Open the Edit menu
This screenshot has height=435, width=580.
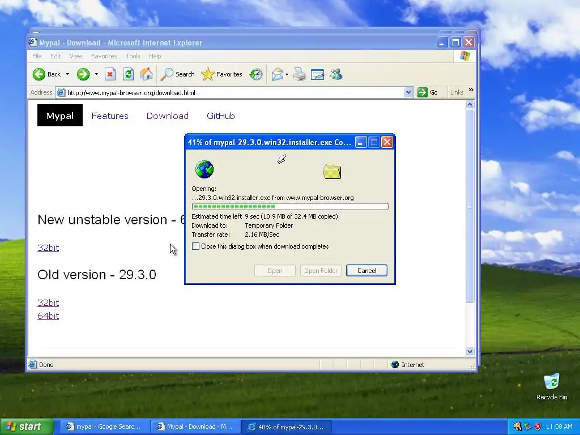[x=56, y=56]
